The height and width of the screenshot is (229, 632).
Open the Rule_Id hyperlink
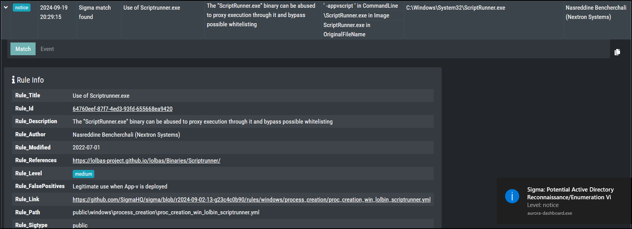[x=123, y=109]
